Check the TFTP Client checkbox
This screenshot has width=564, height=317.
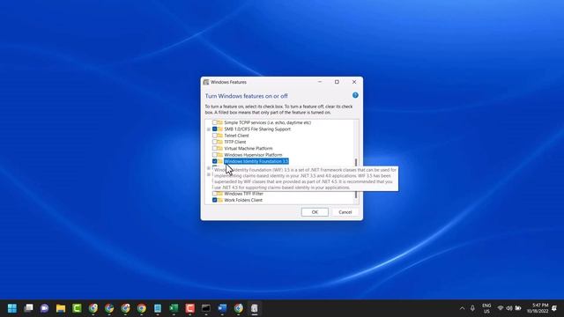(214, 142)
